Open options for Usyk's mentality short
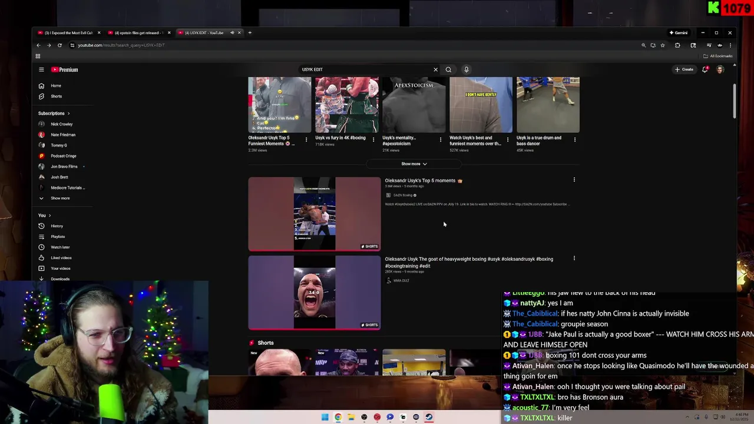This screenshot has height=424, width=754. (440, 140)
